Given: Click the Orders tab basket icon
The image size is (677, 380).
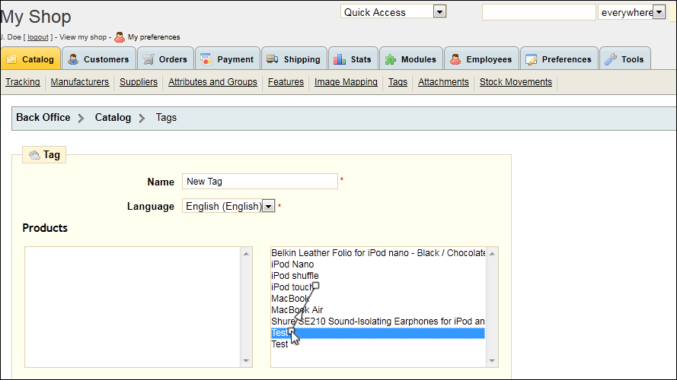Looking at the screenshot, I should point(148,59).
